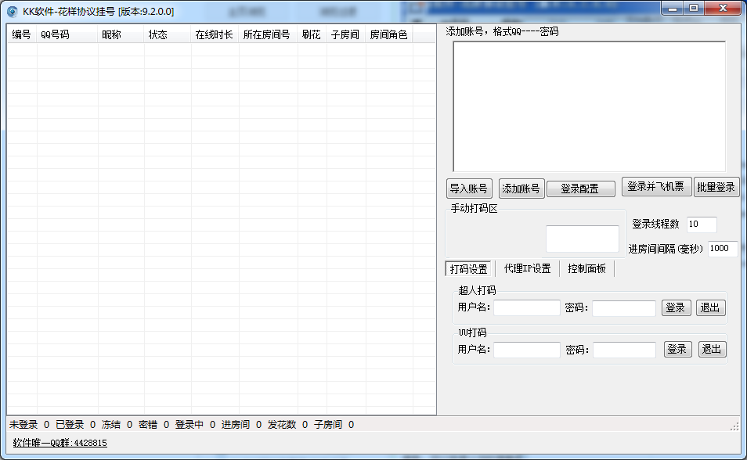Click 退出 for 超人打码
The width and height of the screenshot is (747, 460).
tap(710, 308)
